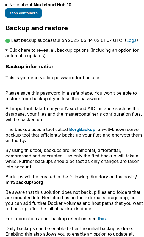Click the Stop containers button
Screen dimensions: 144x237
click(24, 13)
